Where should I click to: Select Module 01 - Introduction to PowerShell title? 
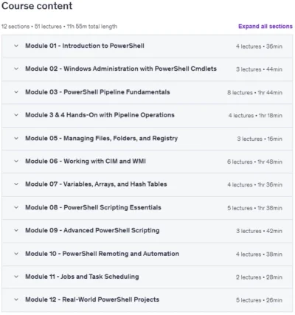pyautogui.click(x=85, y=46)
